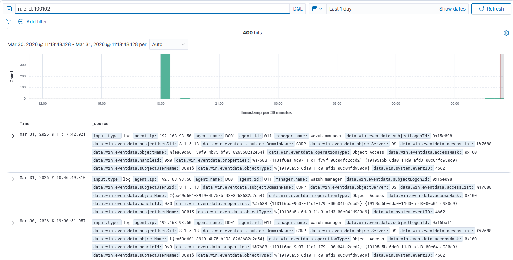Click the rule.id query input field

[152, 9]
